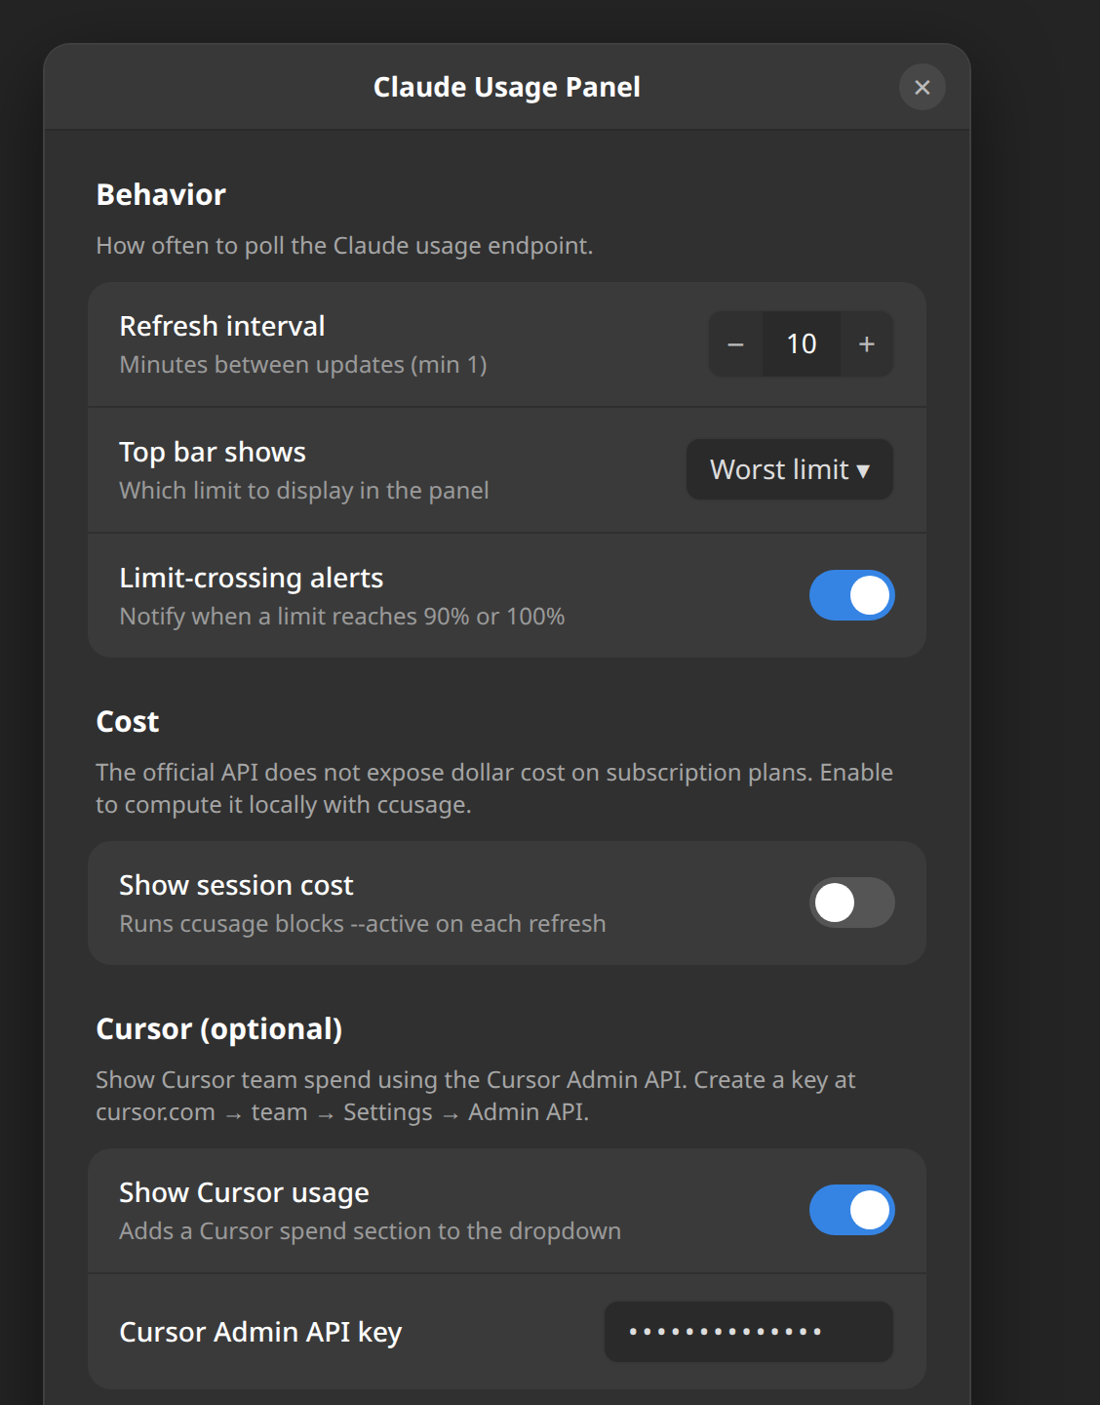Click 'Minutes between updates (min 1)' text
Image resolution: width=1100 pixels, height=1405 pixels.
coord(303,365)
